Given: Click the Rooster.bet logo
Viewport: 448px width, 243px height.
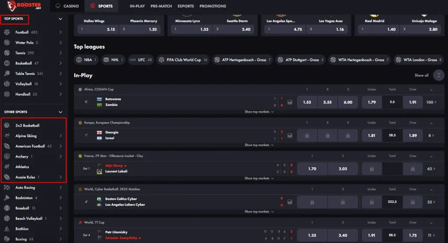Looking at the screenshot, I should (24, 6).
